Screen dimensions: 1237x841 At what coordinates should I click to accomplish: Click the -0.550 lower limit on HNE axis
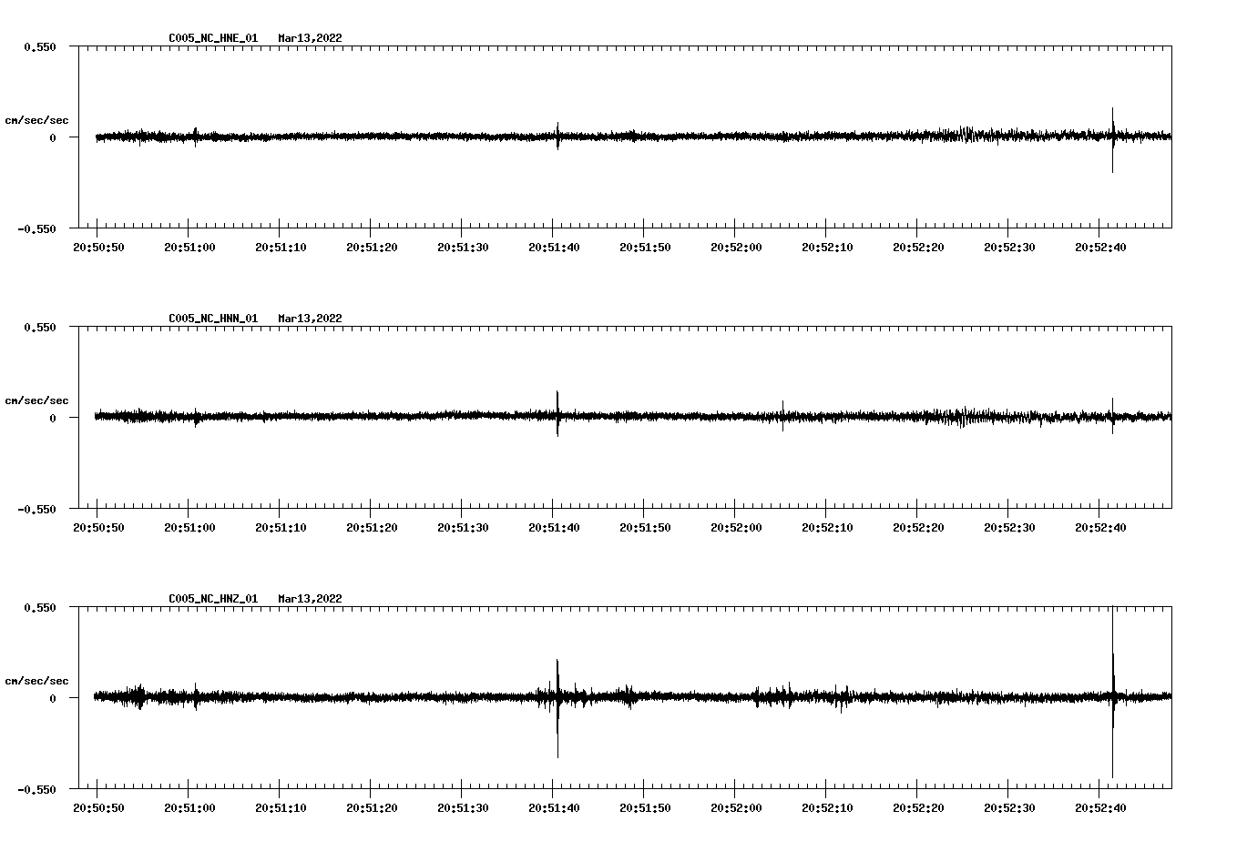pos(36,228)
